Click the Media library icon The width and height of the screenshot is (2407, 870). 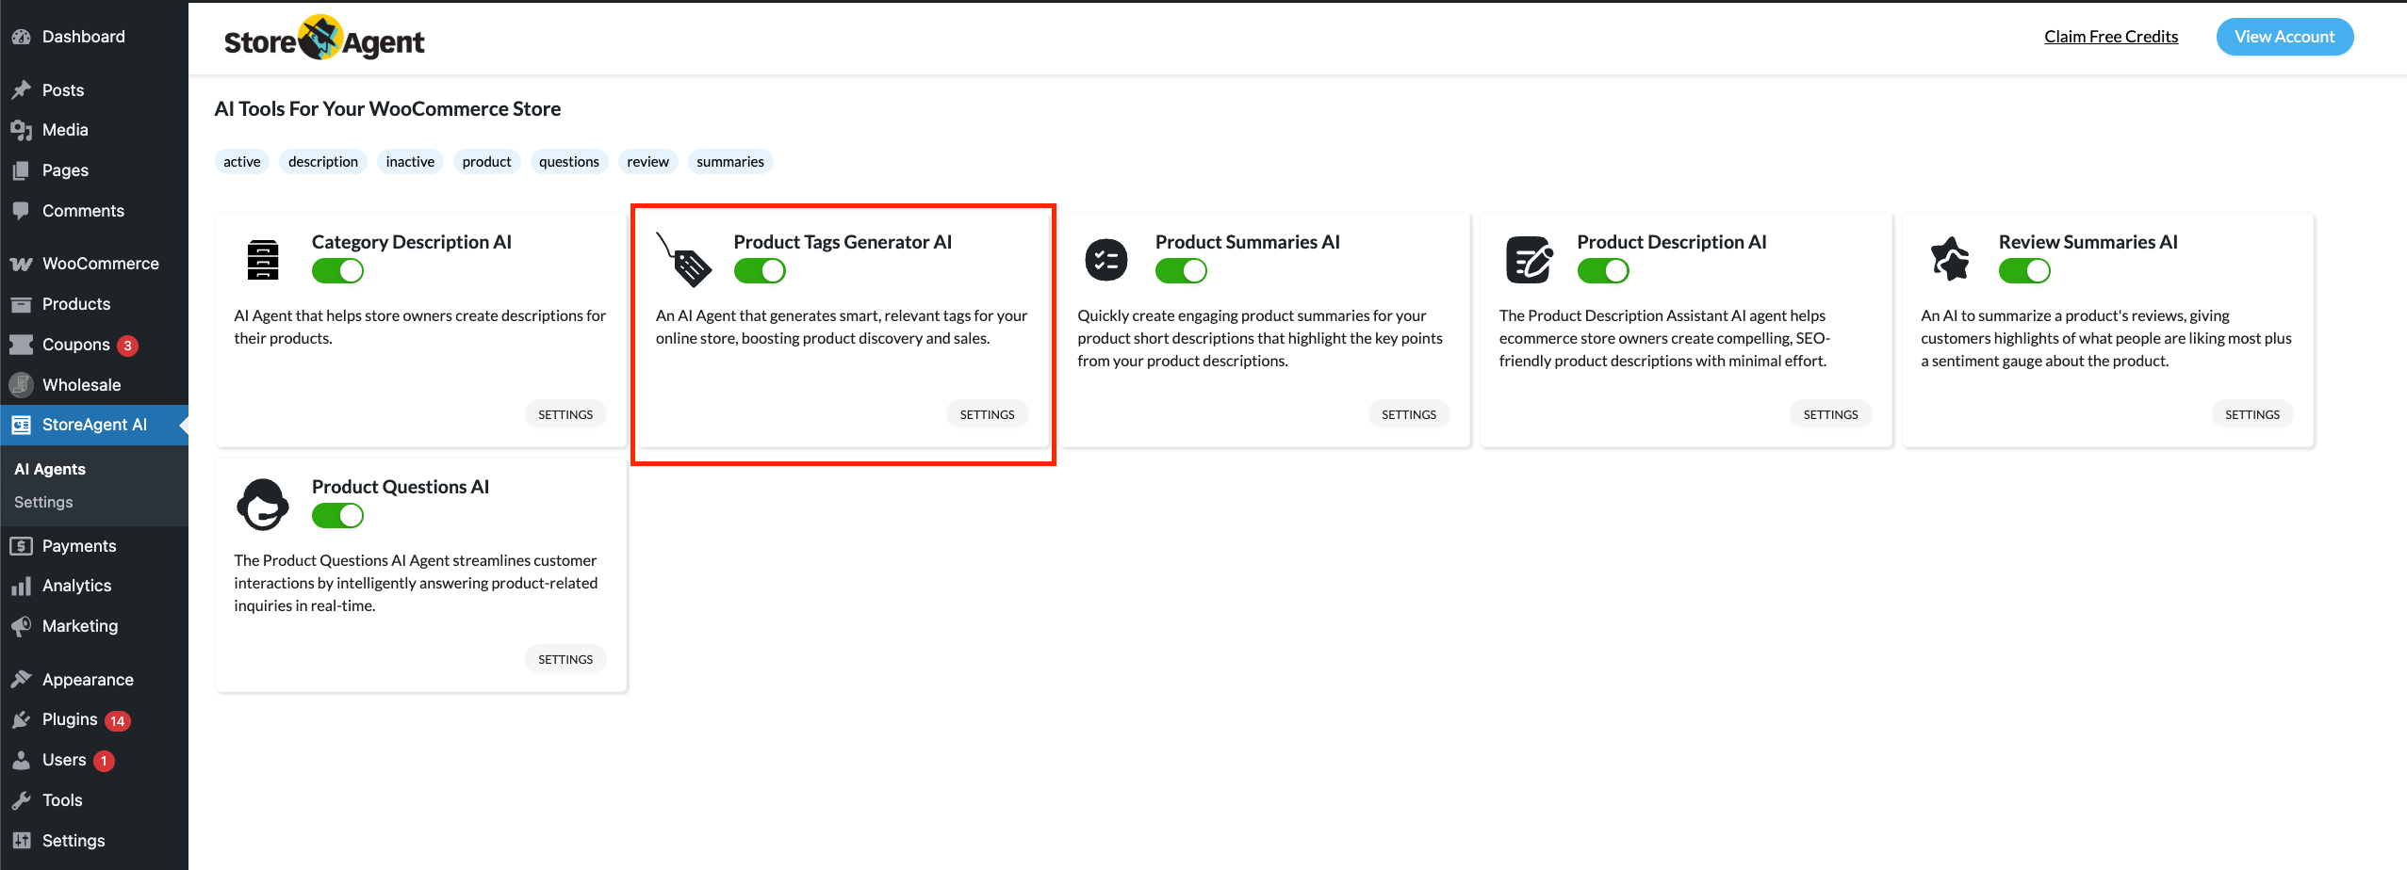[21, 130]
